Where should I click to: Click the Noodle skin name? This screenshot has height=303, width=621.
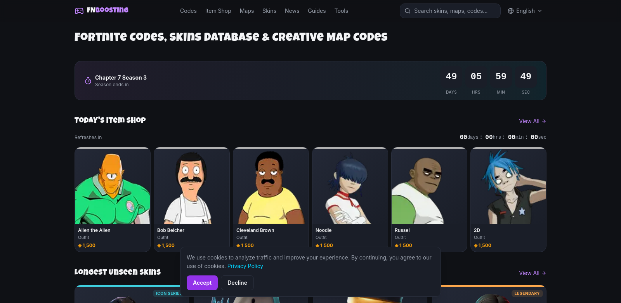click(x=323, y=230)
